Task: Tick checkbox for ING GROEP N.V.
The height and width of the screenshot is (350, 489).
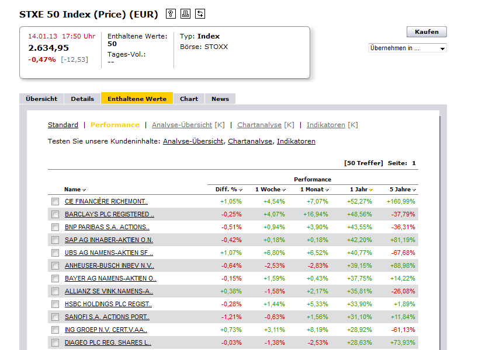Action: 55,330
